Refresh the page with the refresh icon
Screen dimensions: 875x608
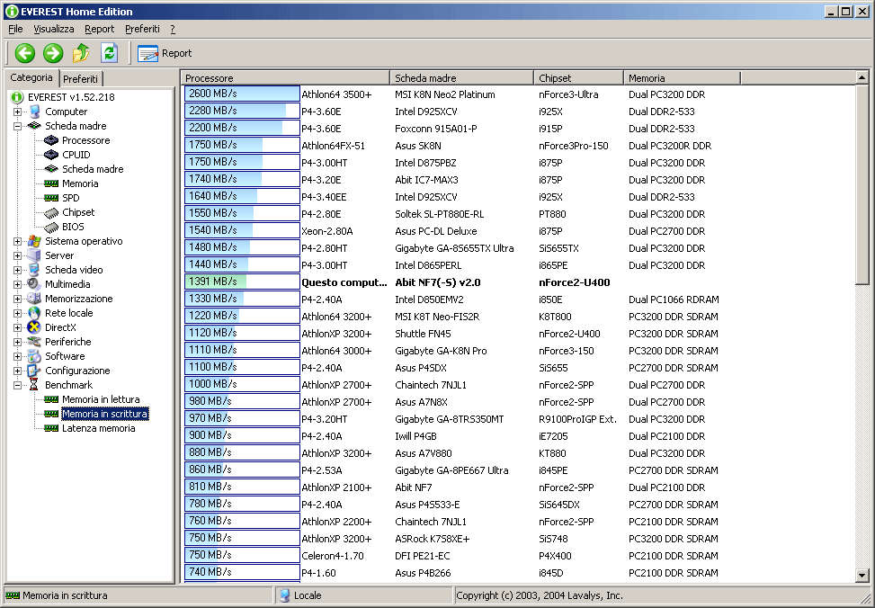click(110, 53)
